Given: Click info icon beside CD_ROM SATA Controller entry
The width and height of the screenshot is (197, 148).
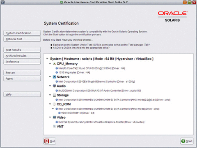Looking at the screenshot, I should coord(57,109).
